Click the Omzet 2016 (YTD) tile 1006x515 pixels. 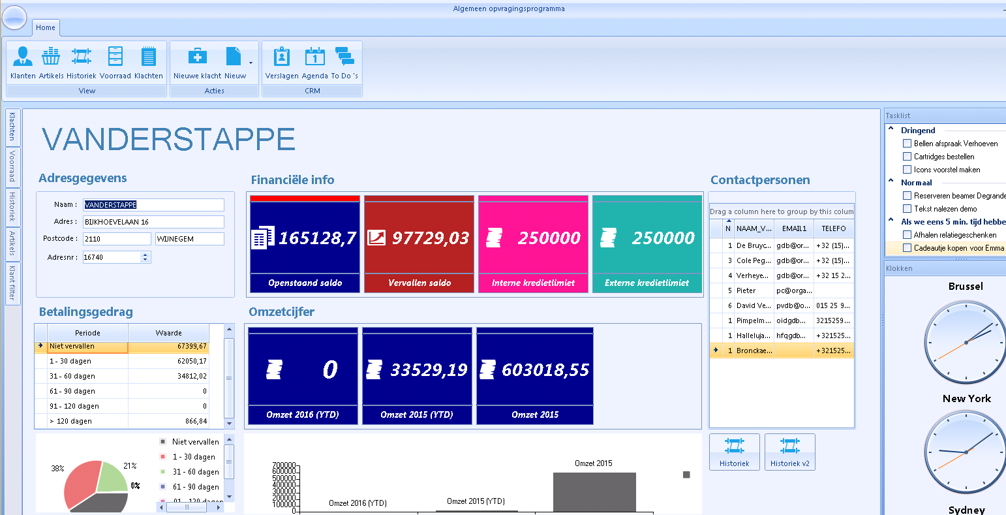[x=303, y=376]
